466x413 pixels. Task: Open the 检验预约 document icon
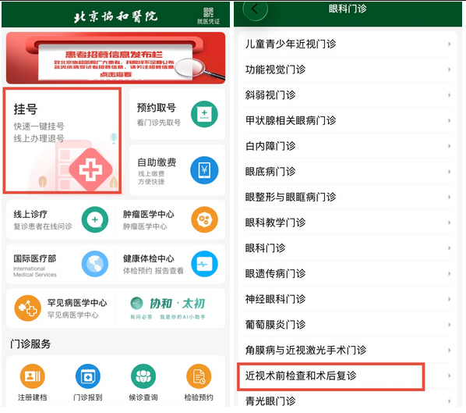199,376
